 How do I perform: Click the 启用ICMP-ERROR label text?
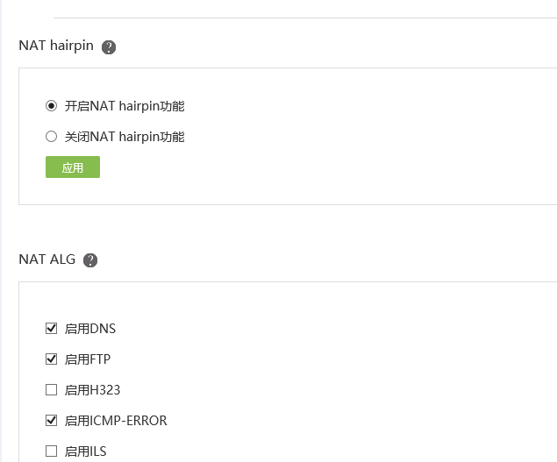[x=116, y=421]
